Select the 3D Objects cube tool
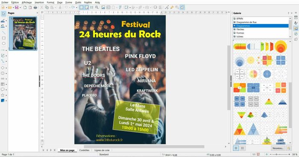Image resolution: width=299 pixels, height=157 pixels. [x=3, y=101]
